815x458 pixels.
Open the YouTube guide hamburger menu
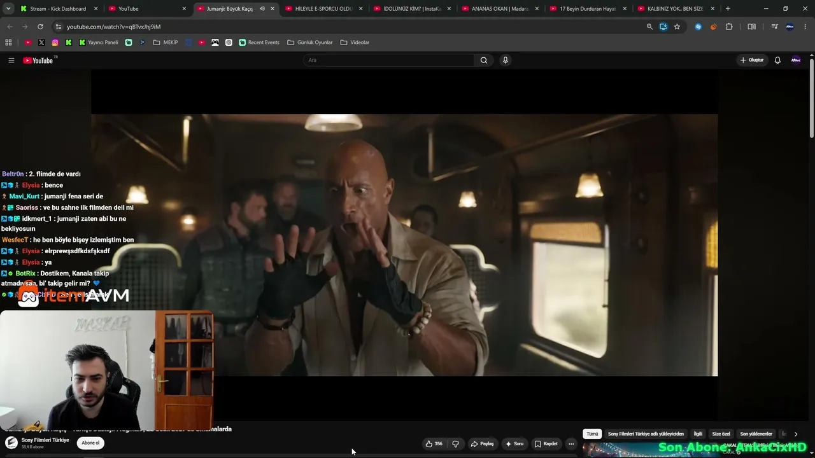pos(11,60)
